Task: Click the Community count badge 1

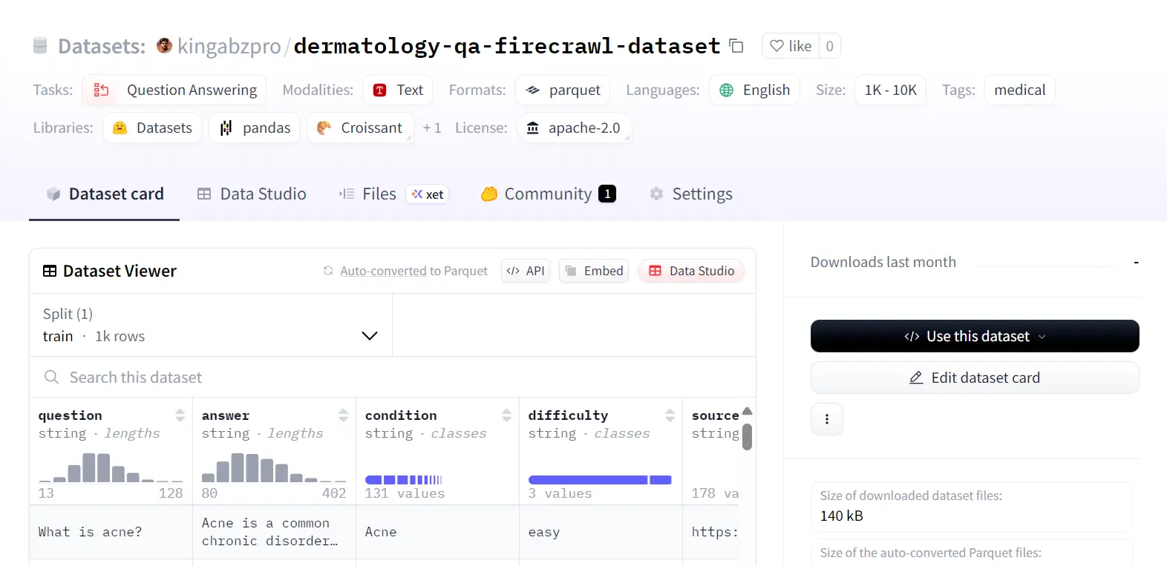Action: click(607, 194)
